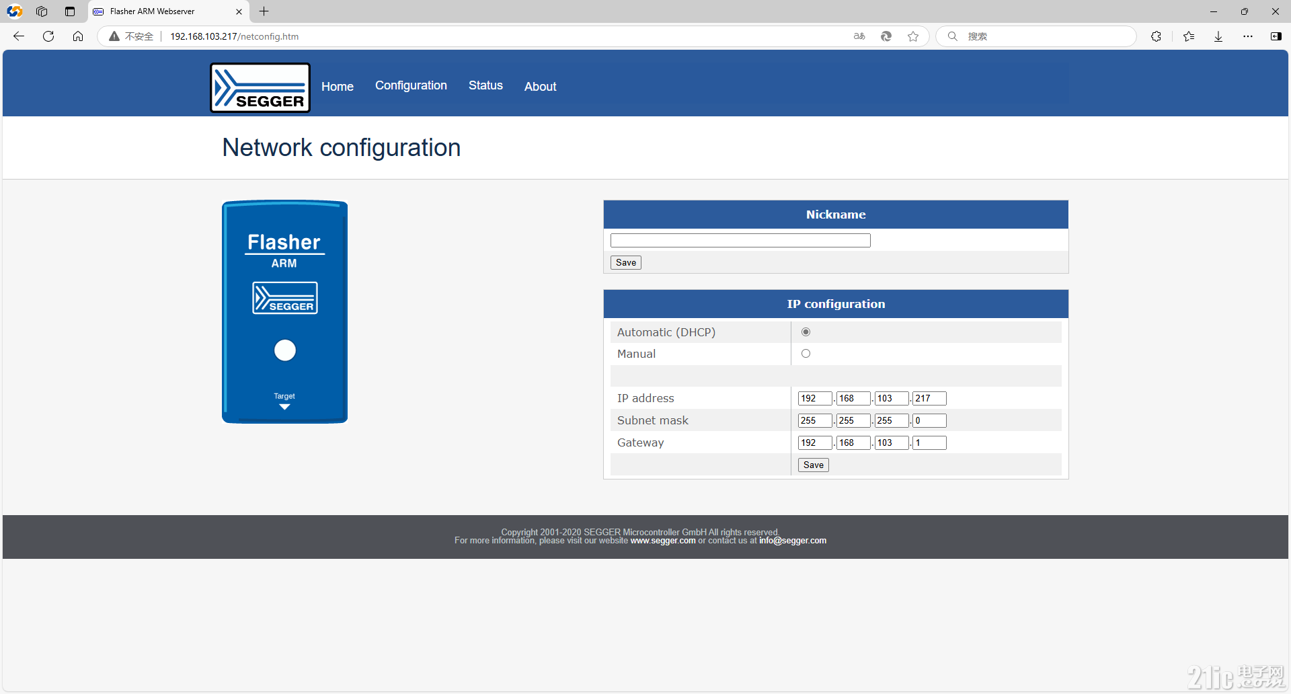Click the IP address first octet field
The height and width of the screenshot is (694, 1291).
pos(815,399)
